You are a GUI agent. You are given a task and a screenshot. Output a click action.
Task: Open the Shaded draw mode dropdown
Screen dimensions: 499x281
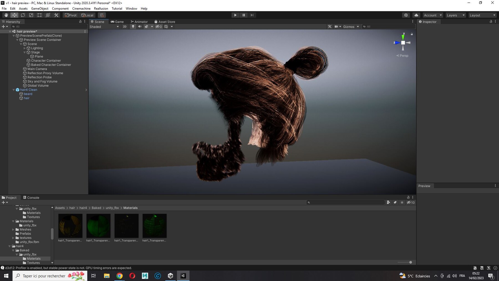click(104, 27)
